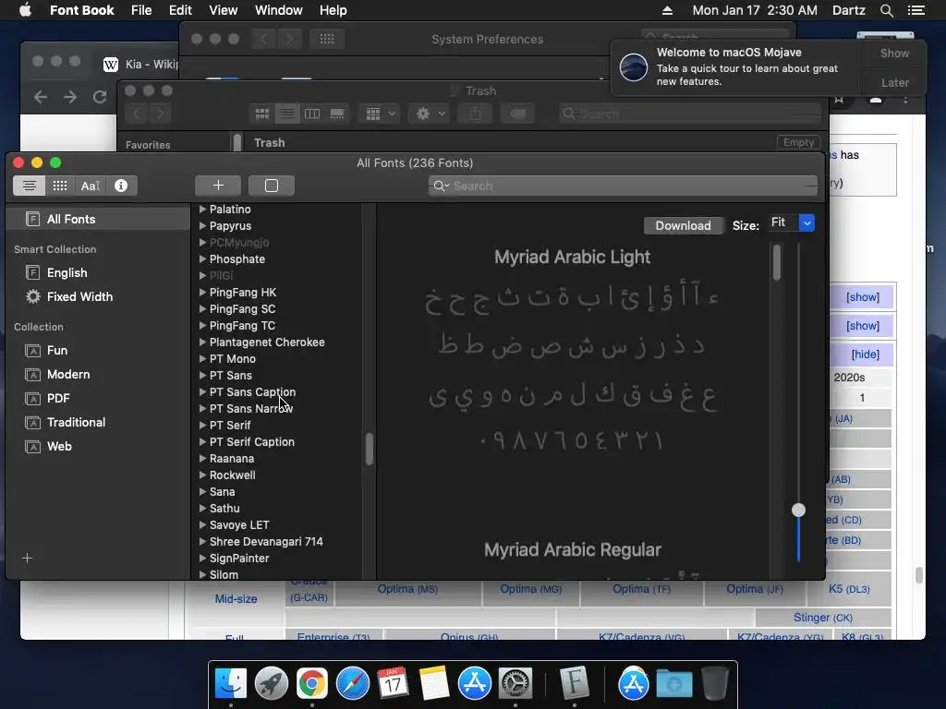
Task: Click Later on the Mojave notification
Action: (x=894, y=82)
